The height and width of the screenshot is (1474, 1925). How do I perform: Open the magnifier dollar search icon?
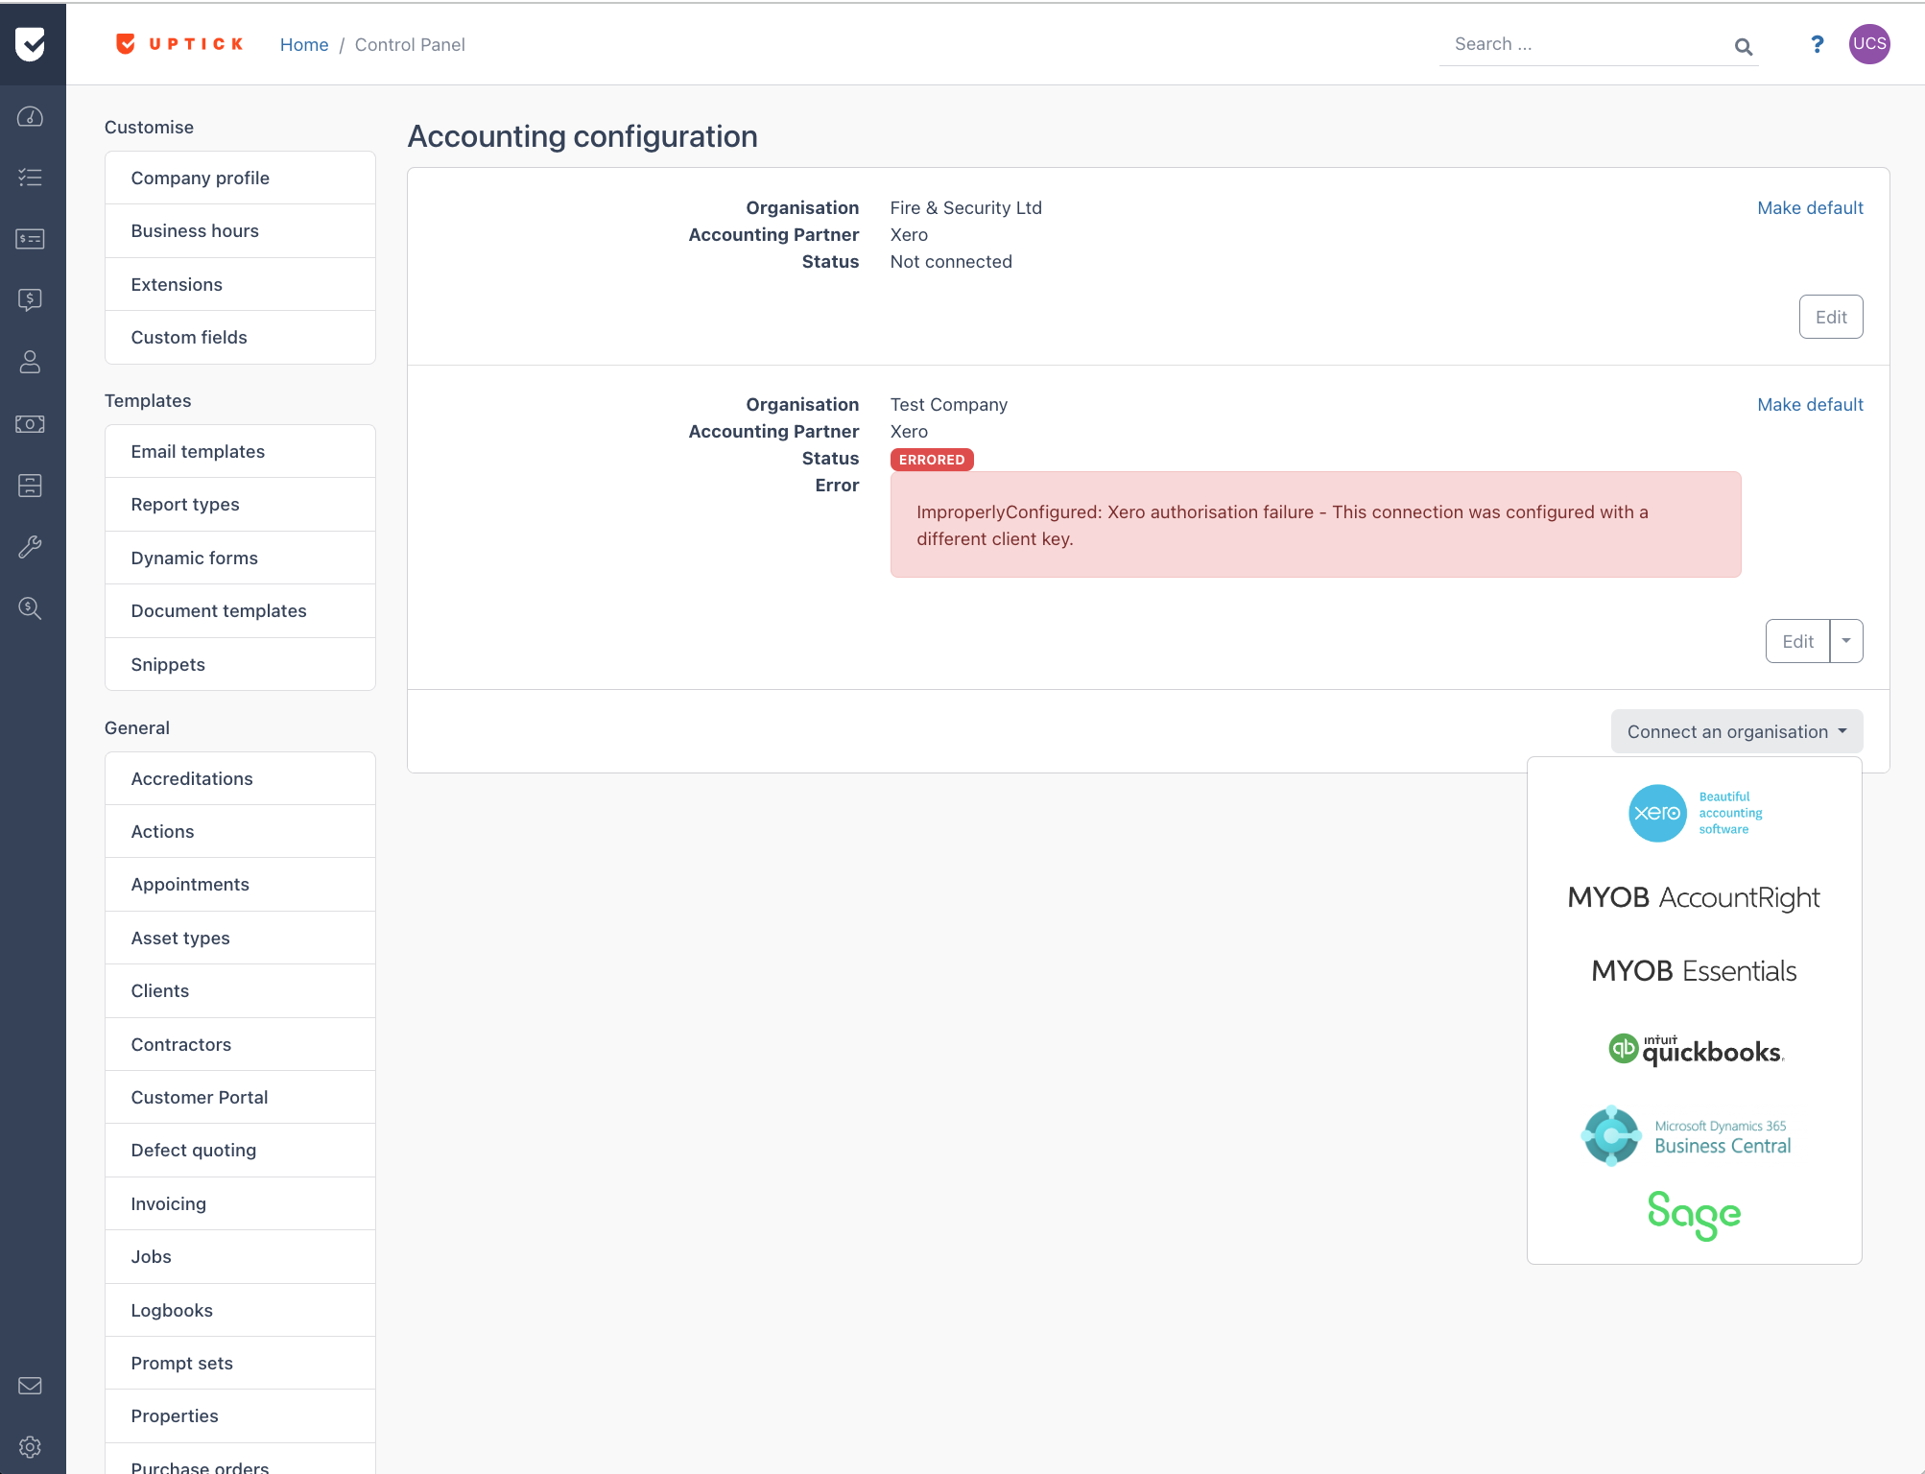(x=31, y=608)
